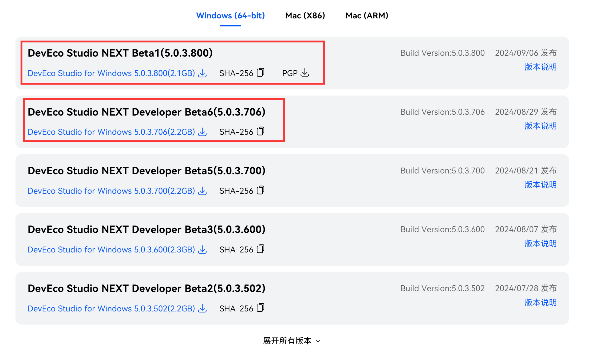
Task: Select the Windows (64-bit) tab
Action: click(x=230, y=15)
